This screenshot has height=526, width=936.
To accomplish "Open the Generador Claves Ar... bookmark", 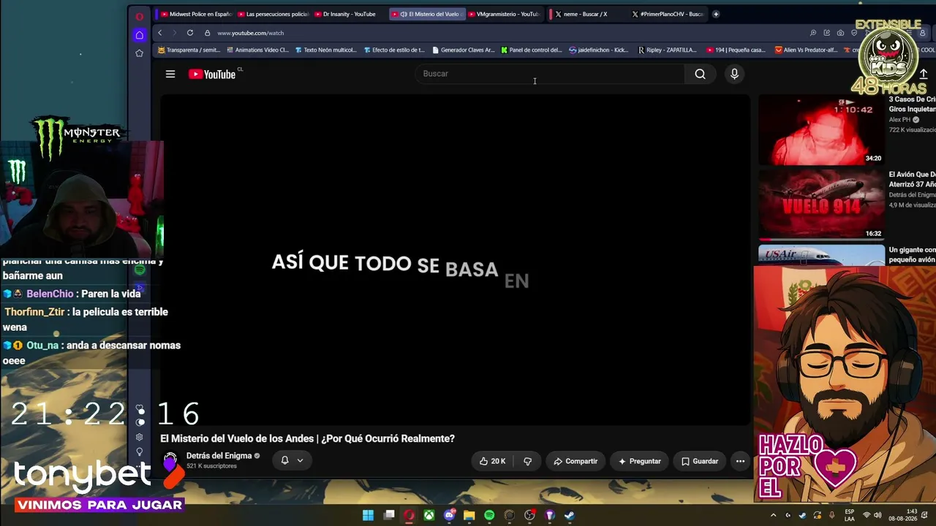I will [x=464, y=50].
